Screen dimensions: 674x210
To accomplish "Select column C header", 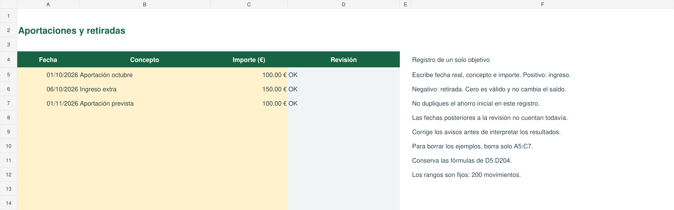I will 249,4.
